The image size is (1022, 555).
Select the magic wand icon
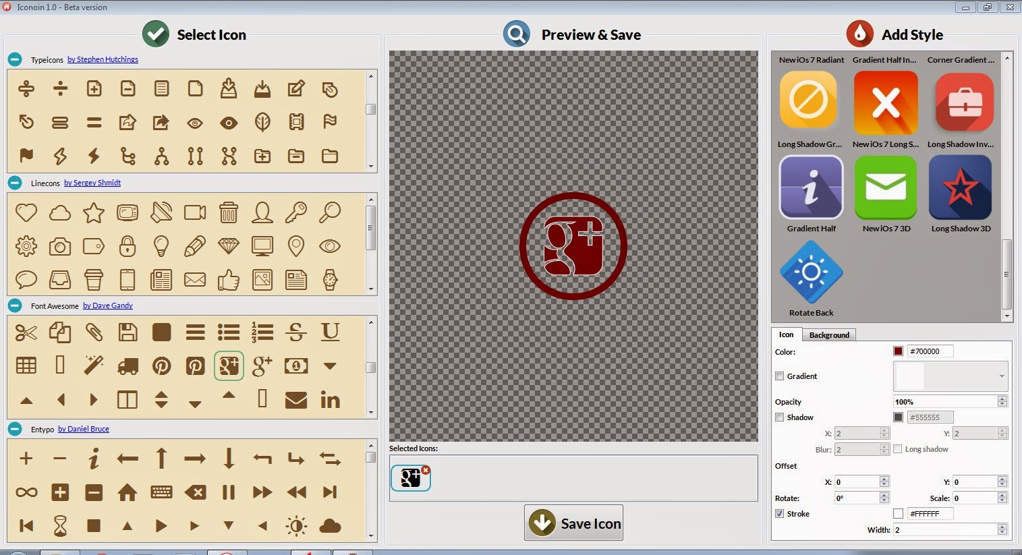[x=94, y=366]
